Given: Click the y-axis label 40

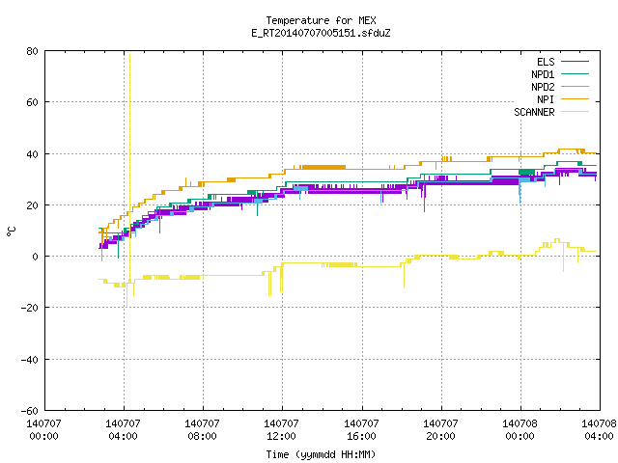Looking at the screenshot, I should coord(32,154).
